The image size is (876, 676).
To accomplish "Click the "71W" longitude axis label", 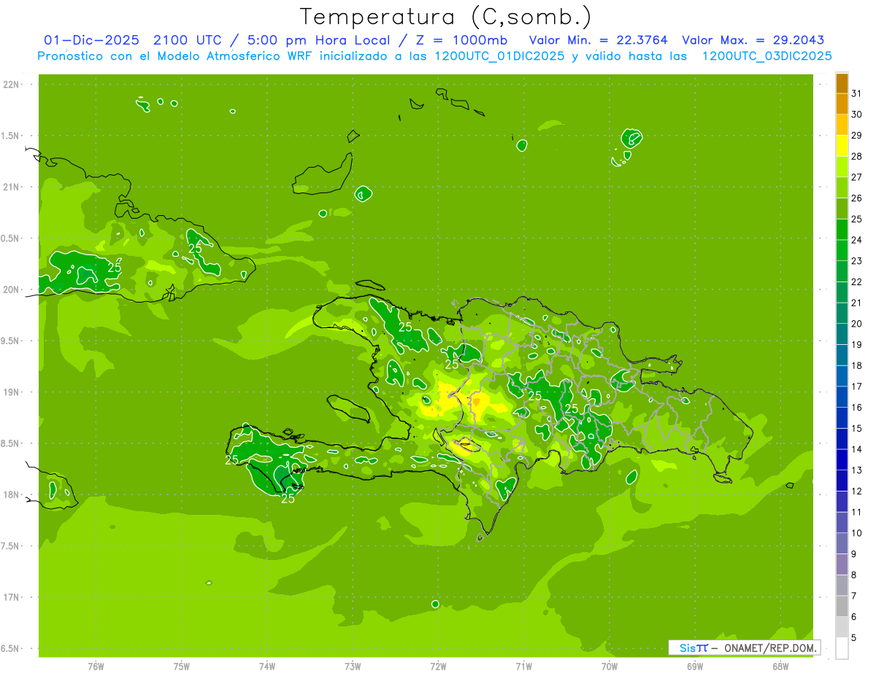I will (x=523, y=667).
